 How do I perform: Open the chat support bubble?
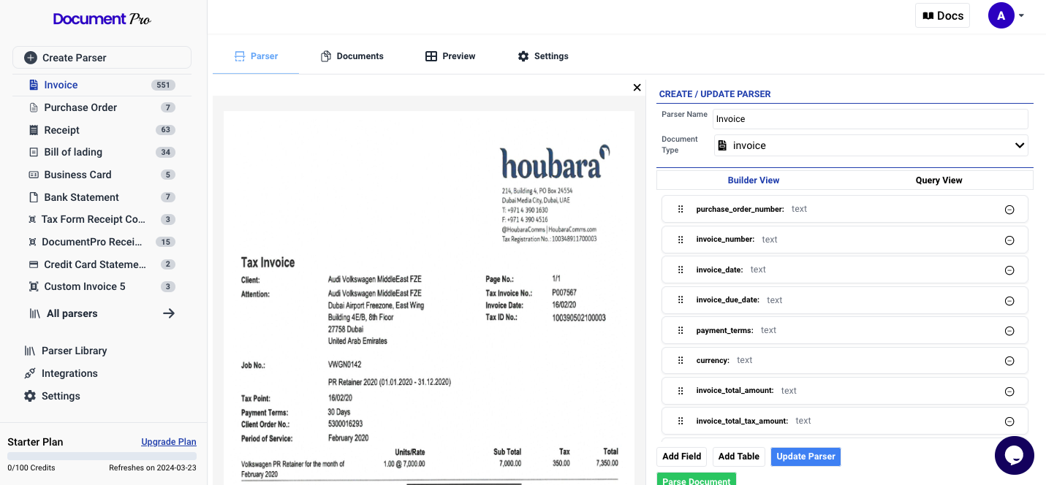(x=1015, y=455)
